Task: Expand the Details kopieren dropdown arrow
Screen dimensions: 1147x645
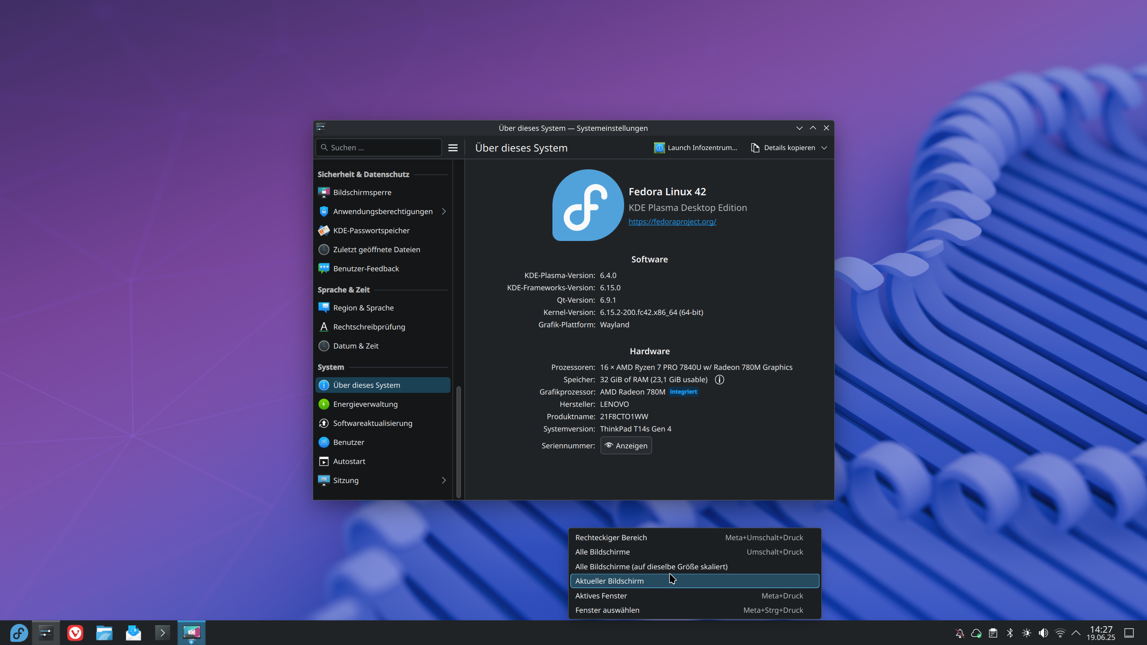Action: tap(824, 148)
